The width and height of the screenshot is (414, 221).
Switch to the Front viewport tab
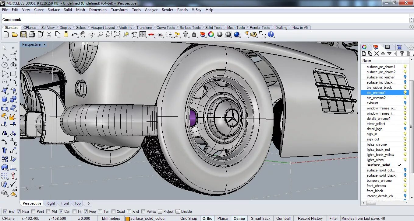click(65, 203)
